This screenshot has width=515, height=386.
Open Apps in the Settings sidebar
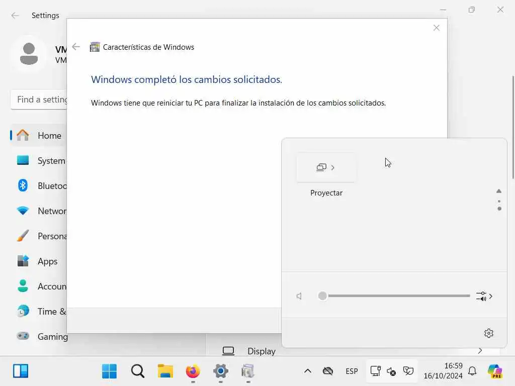39,261
